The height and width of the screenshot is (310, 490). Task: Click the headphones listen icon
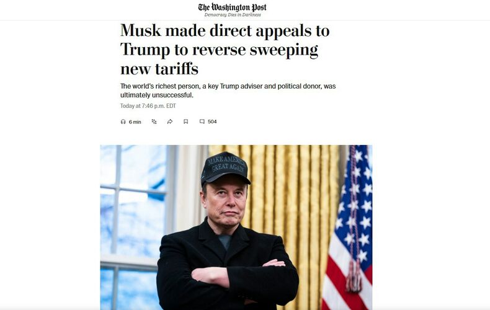(123, 122)
